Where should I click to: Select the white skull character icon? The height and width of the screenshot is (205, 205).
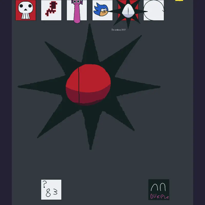26,10
